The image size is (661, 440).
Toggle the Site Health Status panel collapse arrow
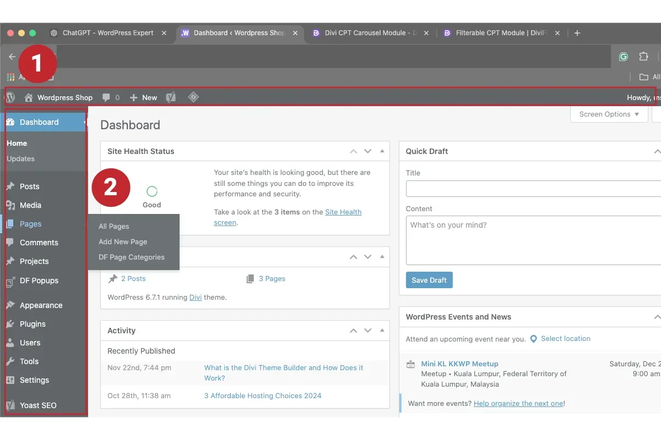pyautogui.click(x=382, y=151)
